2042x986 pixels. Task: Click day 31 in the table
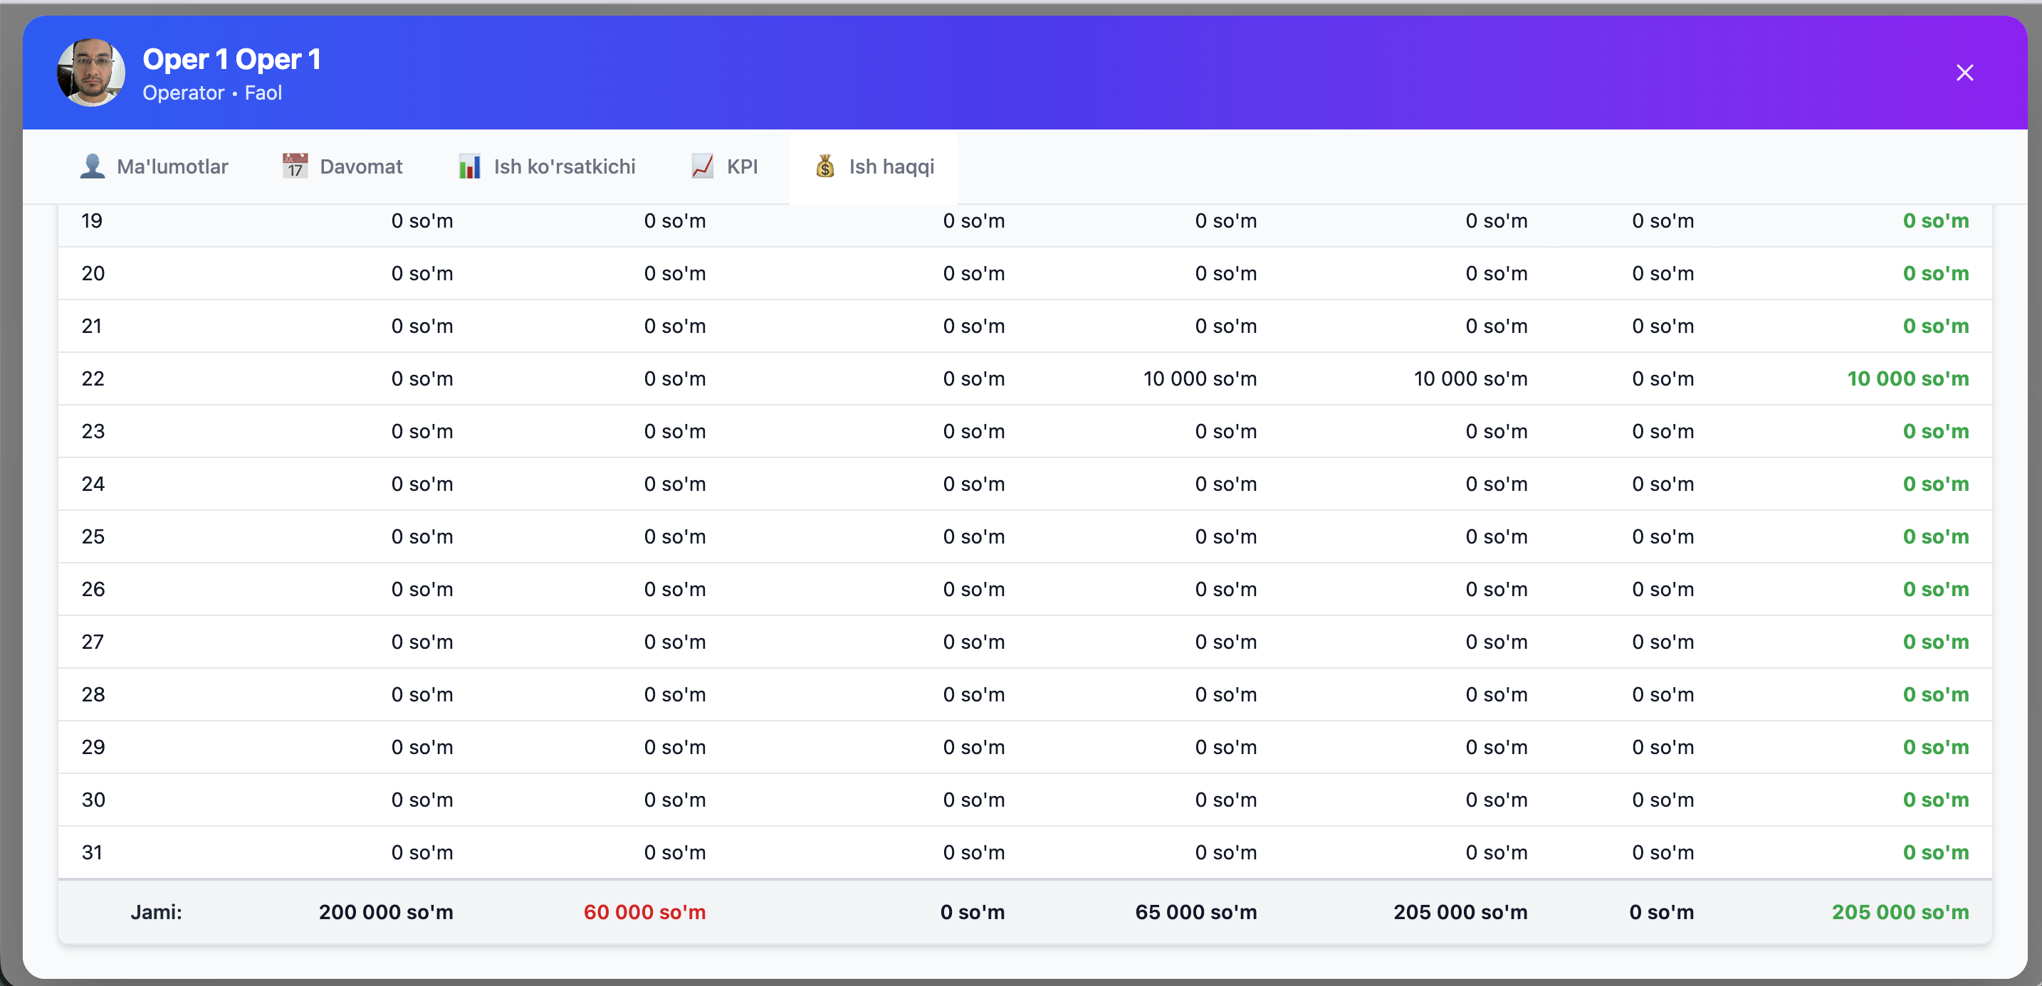point(92,852)
